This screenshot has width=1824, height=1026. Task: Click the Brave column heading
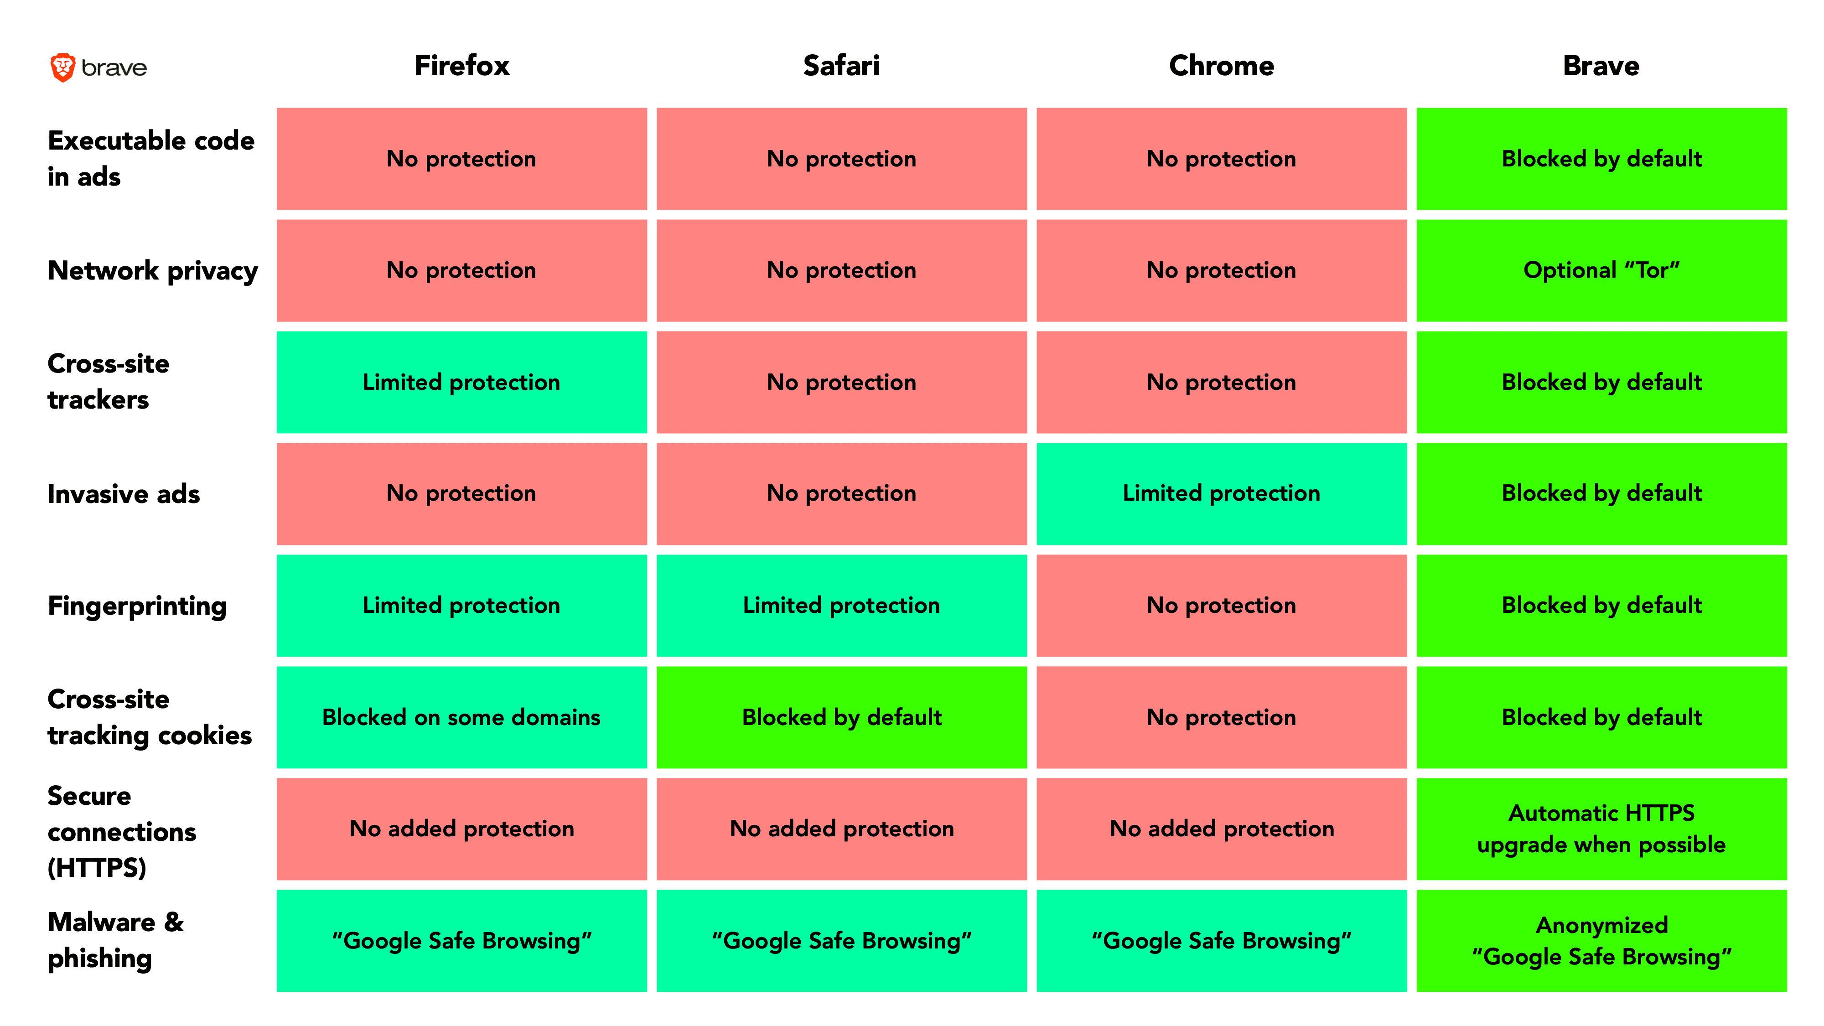(x=1601, y=66)
